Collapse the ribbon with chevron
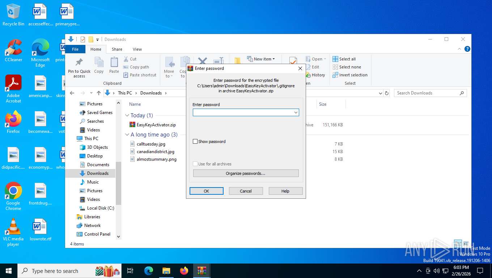This screenshot has height=278, width=492. coord(460,49)
